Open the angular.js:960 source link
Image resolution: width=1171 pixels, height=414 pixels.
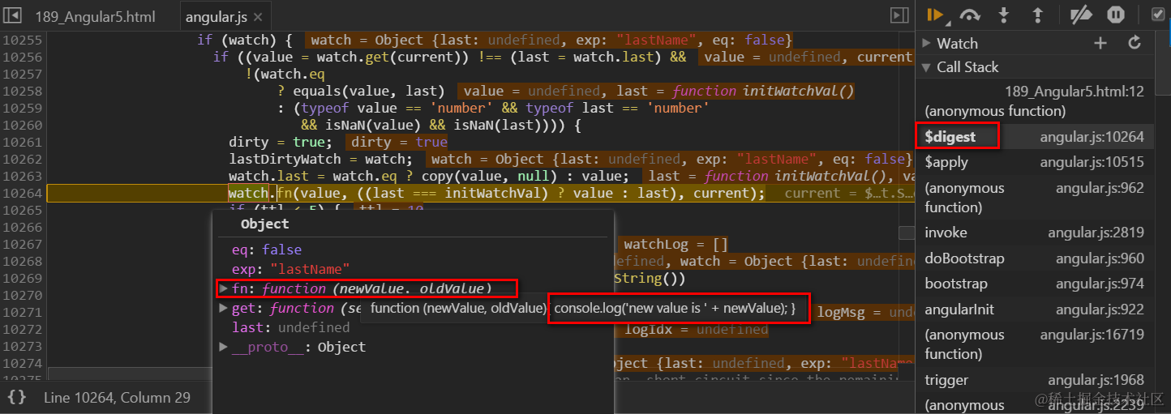point(1100,258)
